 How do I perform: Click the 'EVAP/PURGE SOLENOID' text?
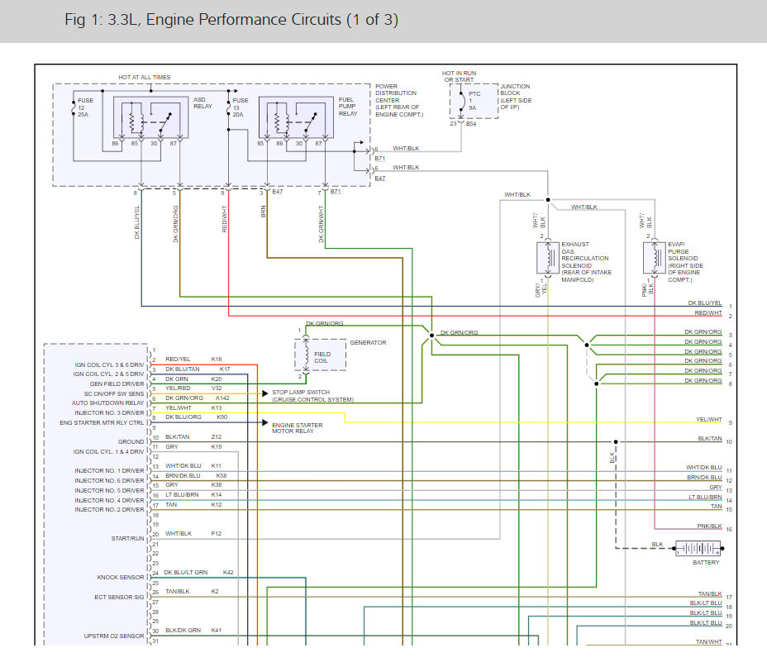click(x=683, y=251)
